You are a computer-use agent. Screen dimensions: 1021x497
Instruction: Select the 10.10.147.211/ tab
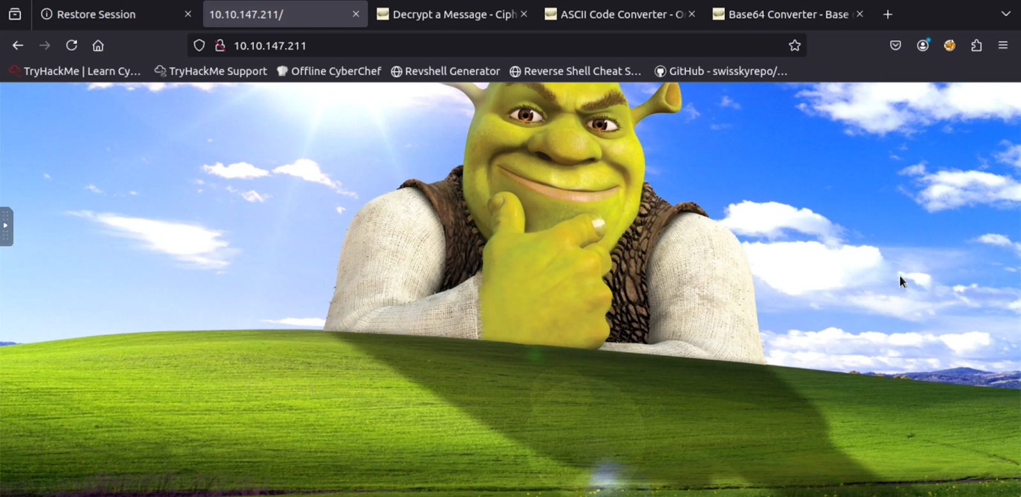(x=285, y=14)
